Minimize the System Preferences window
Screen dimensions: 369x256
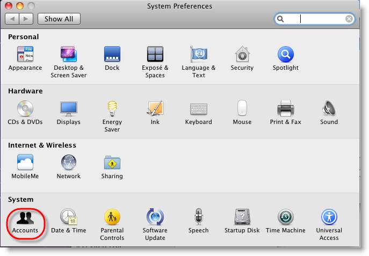coord(20,6)
